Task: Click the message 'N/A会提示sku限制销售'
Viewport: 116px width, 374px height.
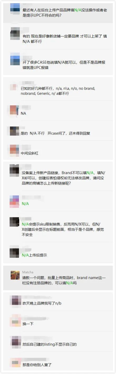Action: point(63,230)
